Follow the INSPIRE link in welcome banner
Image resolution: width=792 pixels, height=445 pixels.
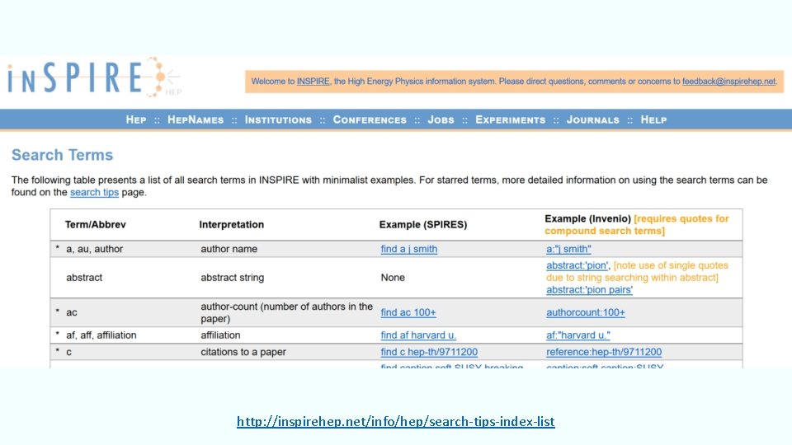tap(313, 82)
